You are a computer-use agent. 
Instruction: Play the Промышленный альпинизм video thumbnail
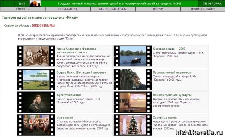(133, 80)
